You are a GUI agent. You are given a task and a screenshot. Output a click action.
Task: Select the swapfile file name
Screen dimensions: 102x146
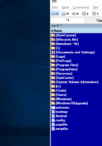click(x=62, y=129)
